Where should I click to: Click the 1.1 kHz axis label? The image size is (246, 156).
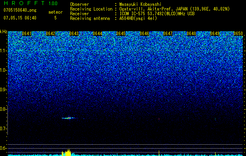[x=3, y=51]
